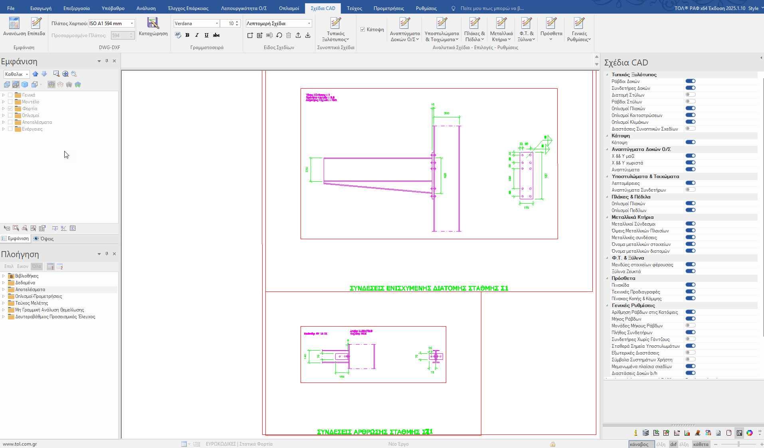The width and height of the screenshot is (764, 448).
Task: Uncheck the Κάτοψη checkbox in ribbon
Action: click(362, 30)
